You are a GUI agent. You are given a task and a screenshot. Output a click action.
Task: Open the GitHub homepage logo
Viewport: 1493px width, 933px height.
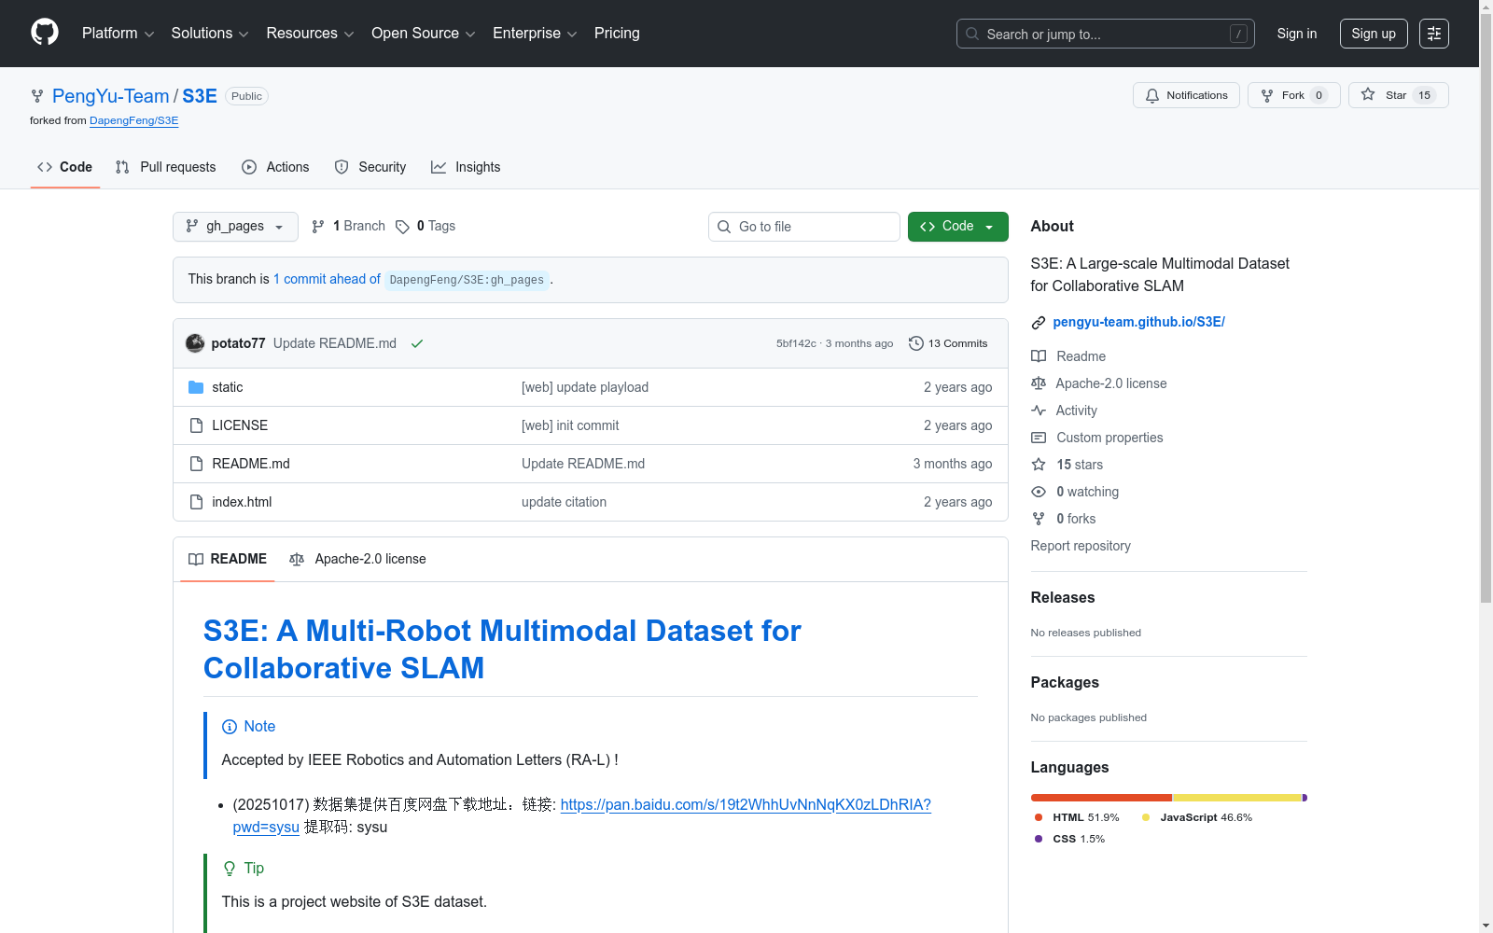tap(45, 33)
